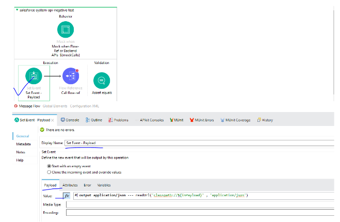Close the Set Event - Payload tab

click(x=53, y=120)
